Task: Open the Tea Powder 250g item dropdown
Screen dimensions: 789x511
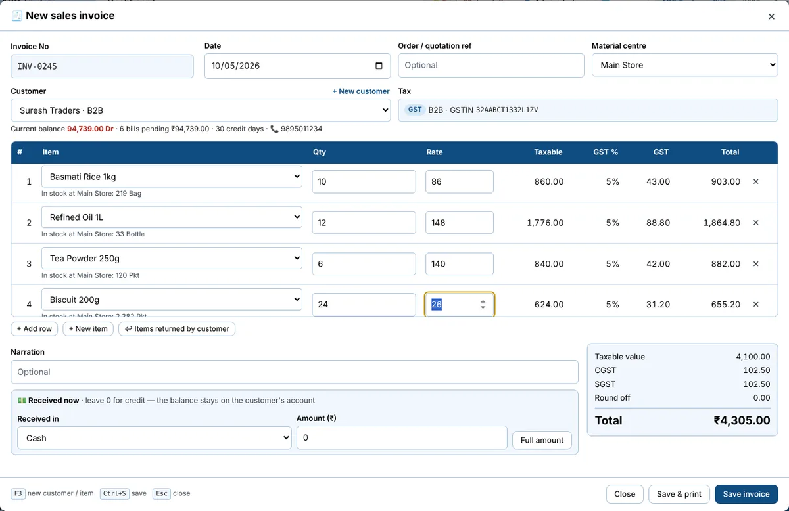Action: tap(172, 258)
